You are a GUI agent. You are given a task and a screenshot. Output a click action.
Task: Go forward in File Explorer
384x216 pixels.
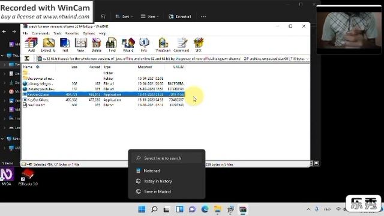point(14,32)
